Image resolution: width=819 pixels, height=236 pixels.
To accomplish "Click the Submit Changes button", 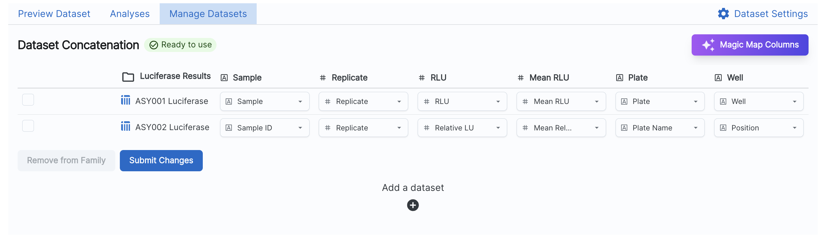I will coord(161,160).
